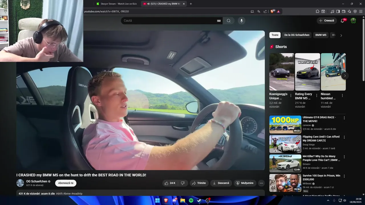Click the install/cast screen icon in address bar
365x205 pixels.
click(252, 11)
